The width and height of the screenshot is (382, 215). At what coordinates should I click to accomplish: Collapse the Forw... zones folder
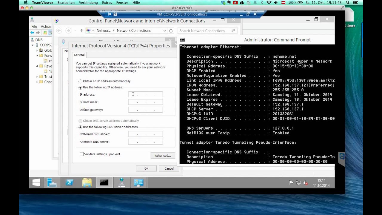pos(37,56)
